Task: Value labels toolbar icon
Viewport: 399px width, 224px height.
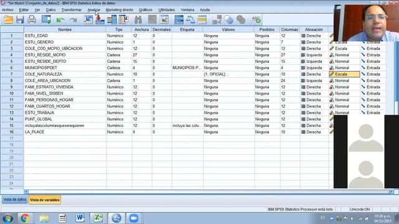Action: 216,19
